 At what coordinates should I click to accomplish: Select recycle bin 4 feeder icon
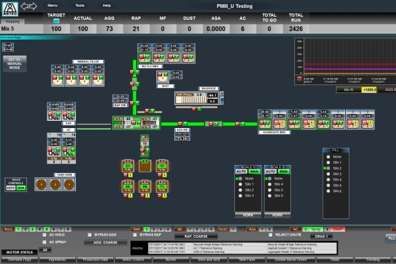pyautogui.click(x=188, y=58)
